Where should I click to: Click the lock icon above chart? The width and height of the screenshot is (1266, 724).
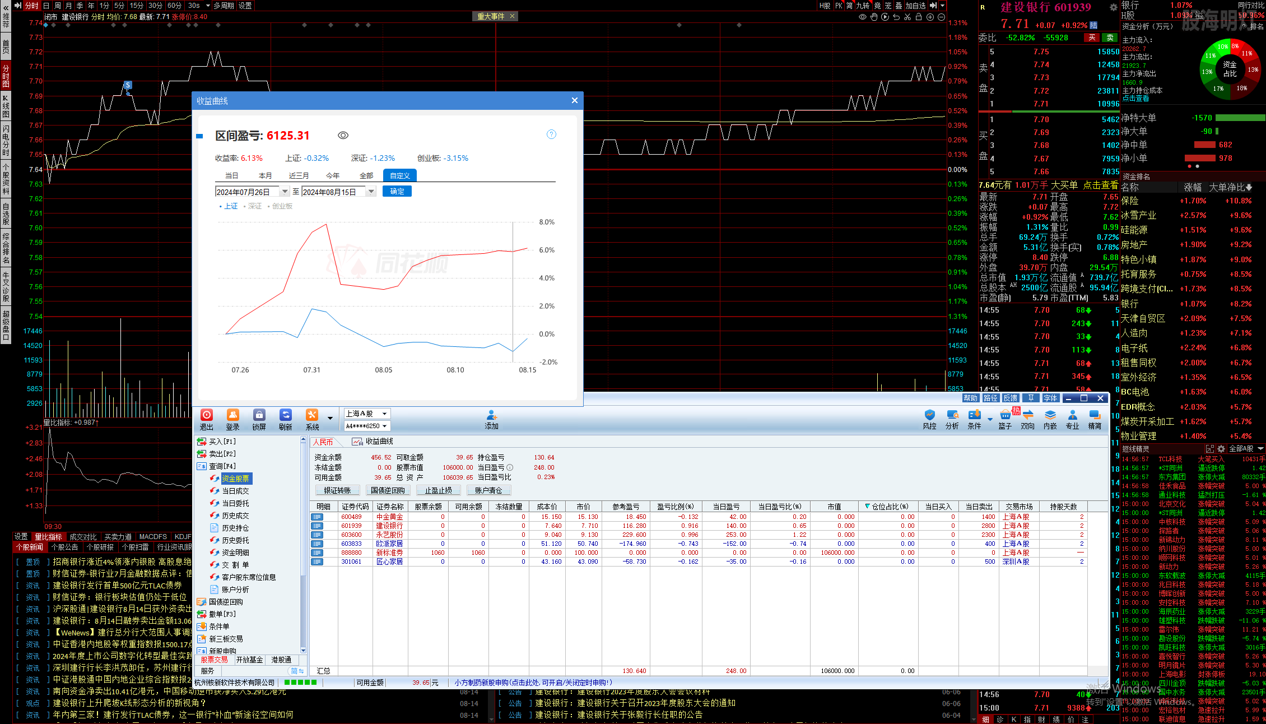pyautogui.click(x=919, y=17)
